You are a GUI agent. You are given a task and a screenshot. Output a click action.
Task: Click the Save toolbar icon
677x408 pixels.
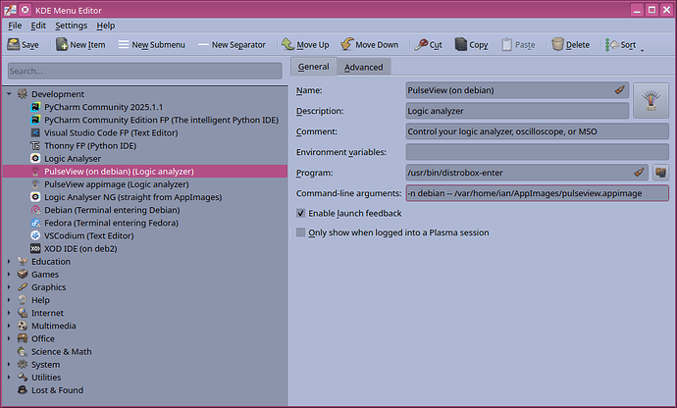tap(14, 44)
